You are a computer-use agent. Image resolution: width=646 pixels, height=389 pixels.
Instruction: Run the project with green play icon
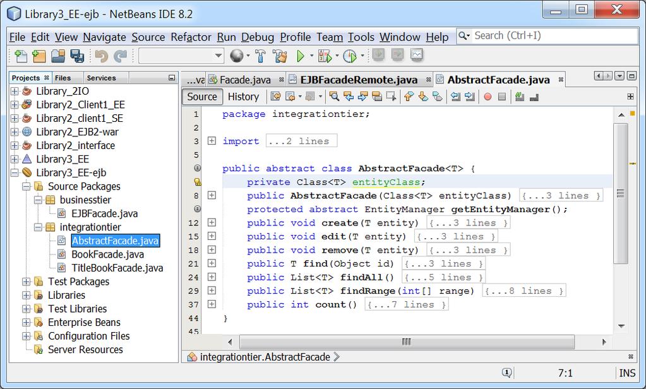click(x=301, y=56)
